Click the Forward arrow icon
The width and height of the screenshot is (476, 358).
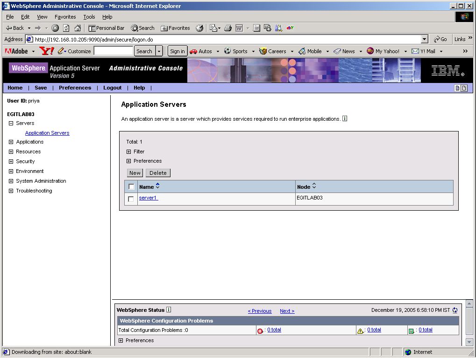tap(38, 28)
